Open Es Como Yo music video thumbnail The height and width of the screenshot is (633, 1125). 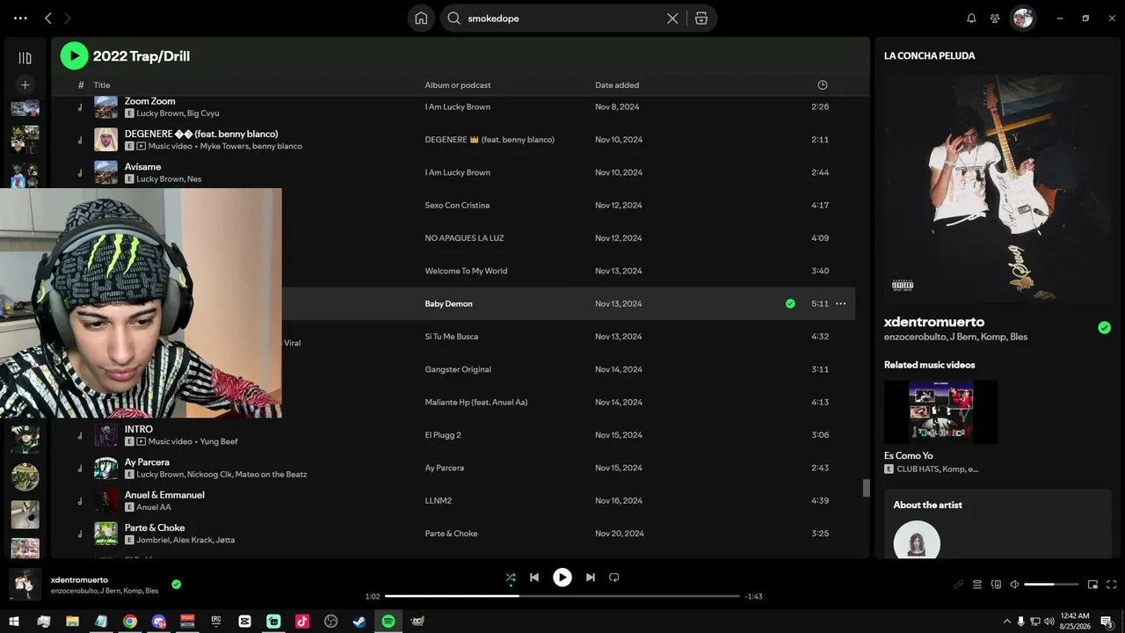(940, 412)
